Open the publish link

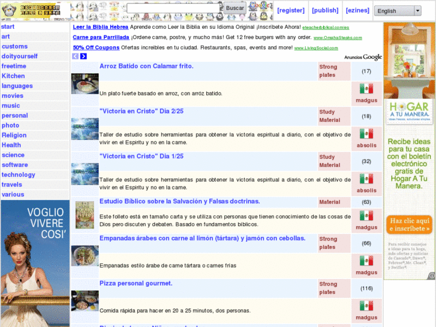coord(325,11)
